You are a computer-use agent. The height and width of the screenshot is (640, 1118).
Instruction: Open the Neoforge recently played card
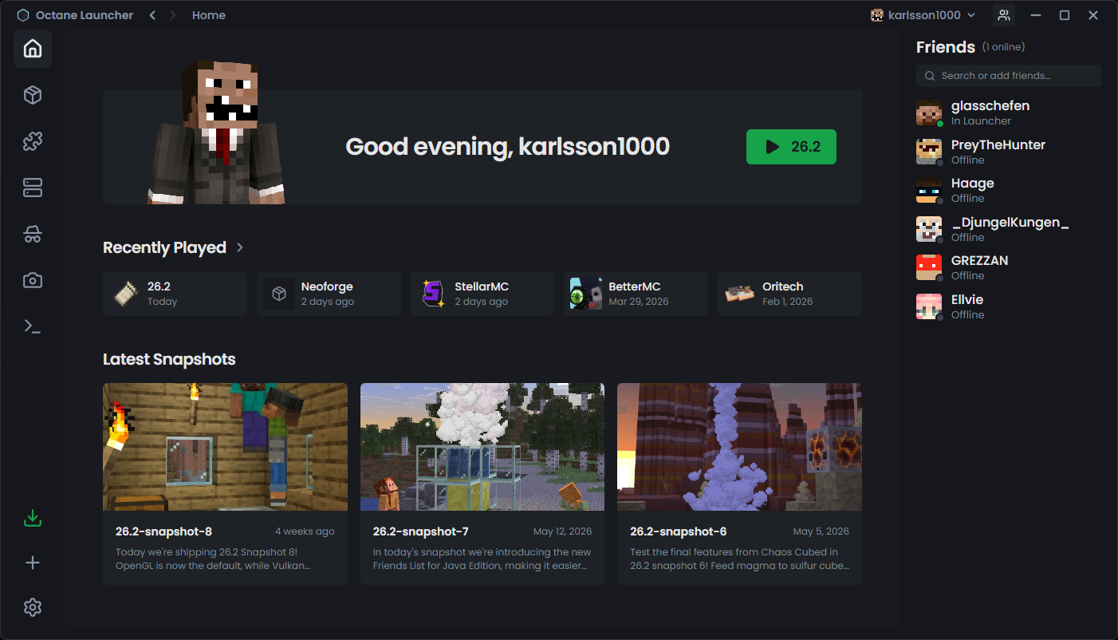click(329, 294)
